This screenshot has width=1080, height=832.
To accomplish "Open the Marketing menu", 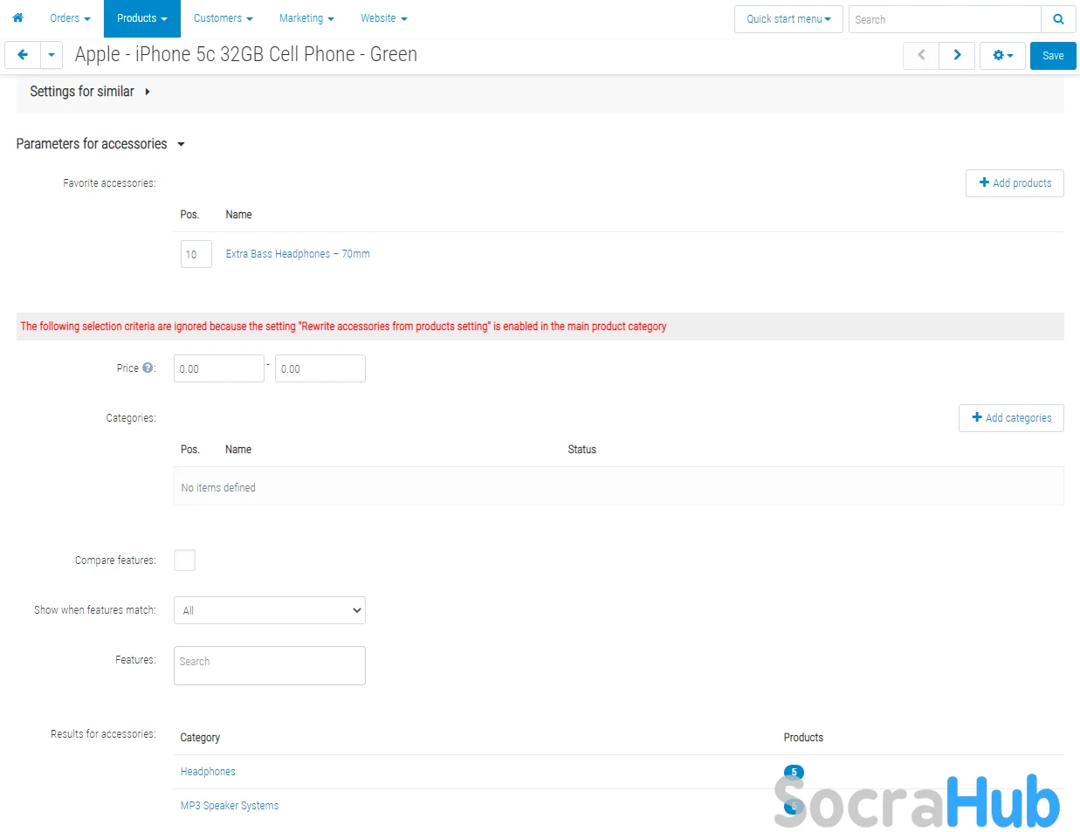I will [306, 18].
